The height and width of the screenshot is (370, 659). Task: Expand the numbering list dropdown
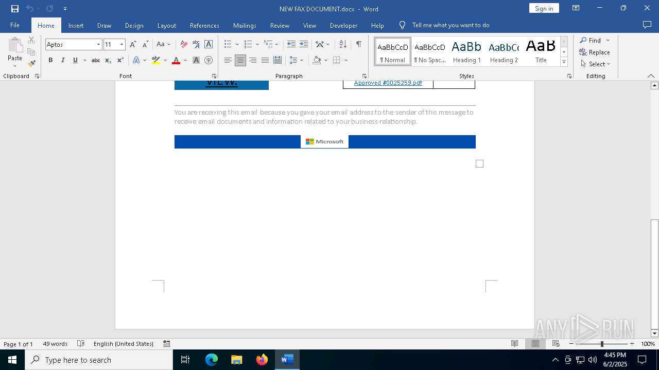257,45
